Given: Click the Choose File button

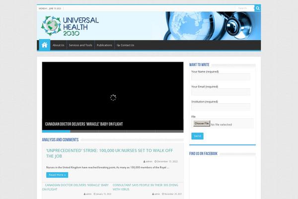Looking at the screenshot, I should point(202,123).
